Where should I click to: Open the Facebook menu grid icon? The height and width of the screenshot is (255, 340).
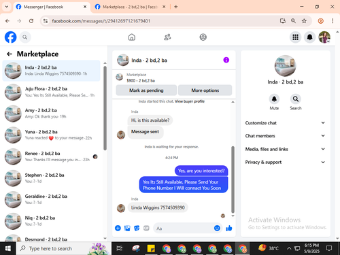pyautogui.click(x=295, y=37)
